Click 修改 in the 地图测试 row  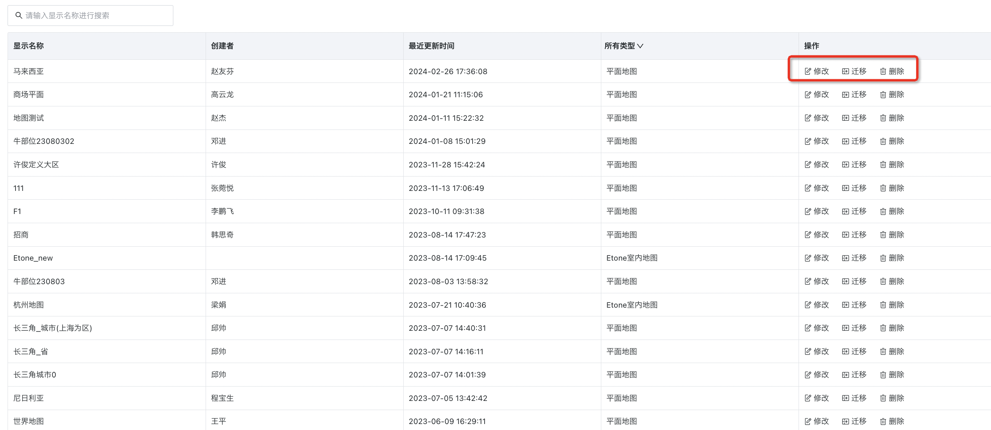[x=817, y=118]
